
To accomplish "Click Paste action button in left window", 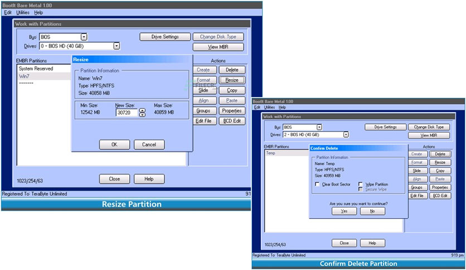I will coord(232,100).
